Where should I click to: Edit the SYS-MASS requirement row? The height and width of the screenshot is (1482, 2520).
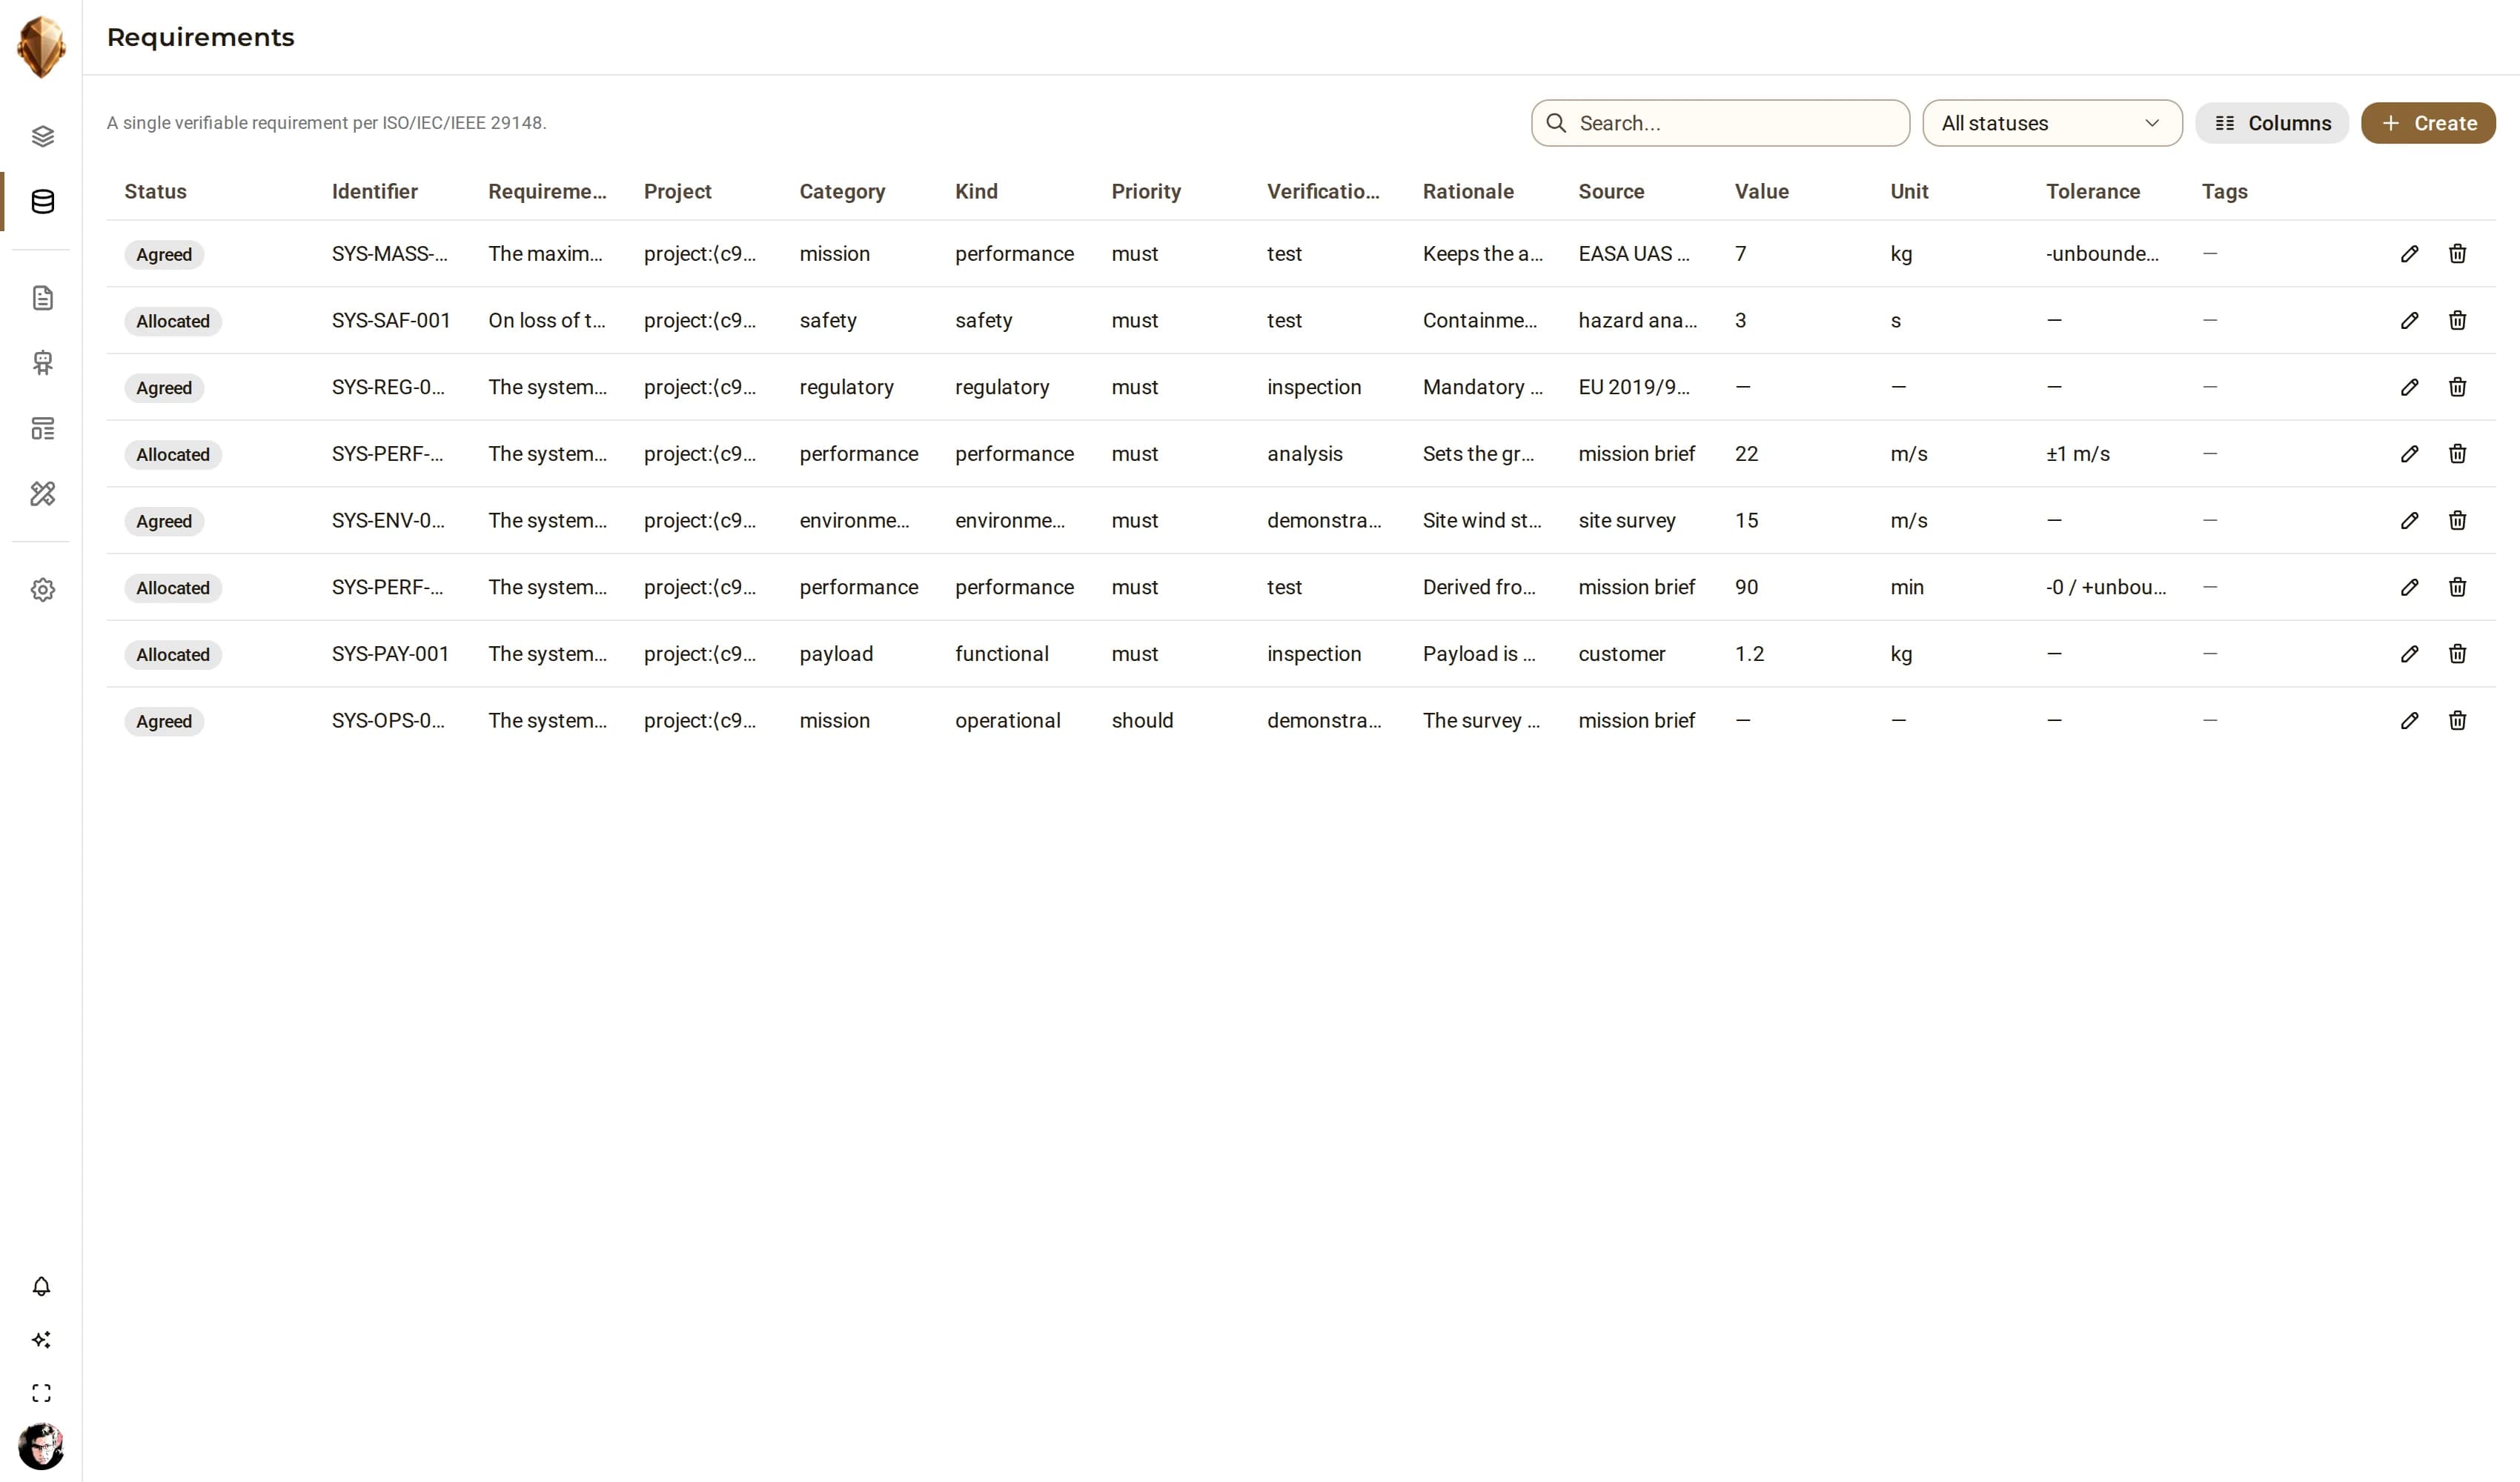pos(2409,254)
